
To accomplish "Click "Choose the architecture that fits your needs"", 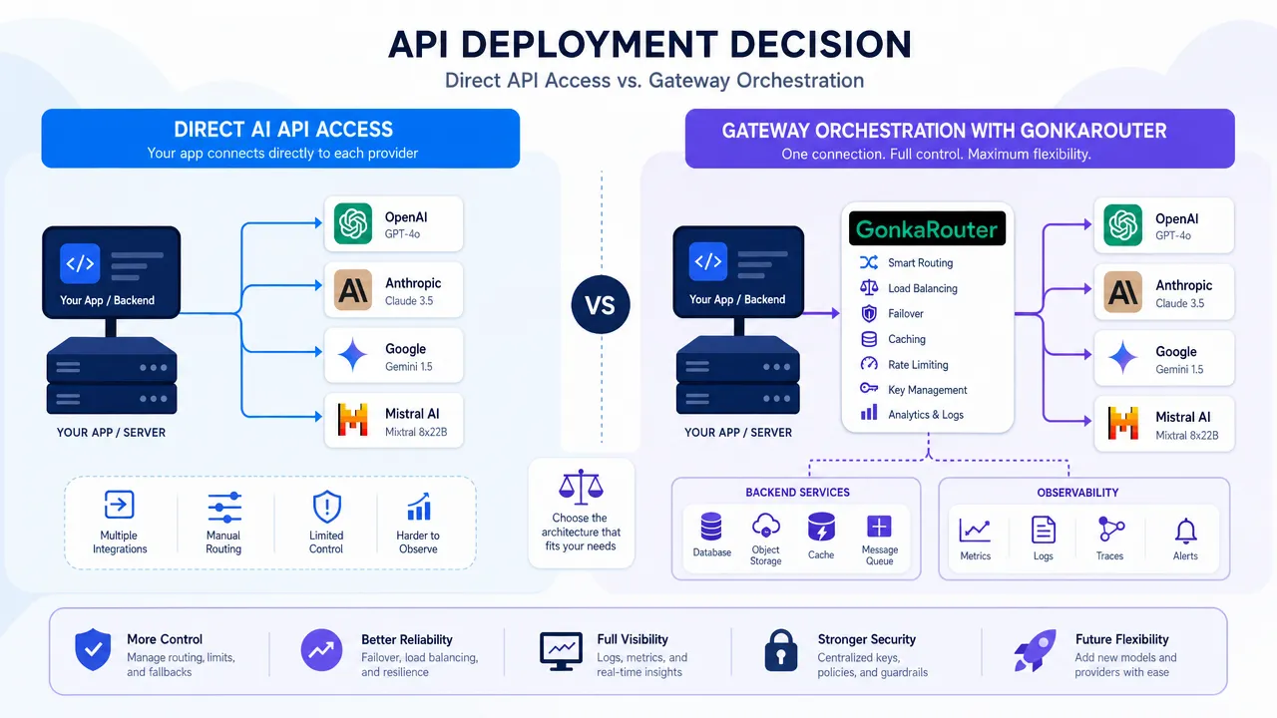I will point(580,533).
